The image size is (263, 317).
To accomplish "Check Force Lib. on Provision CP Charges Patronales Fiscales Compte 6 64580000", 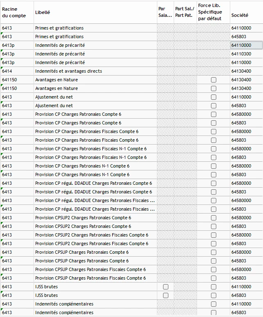I will tap(213, 132).
